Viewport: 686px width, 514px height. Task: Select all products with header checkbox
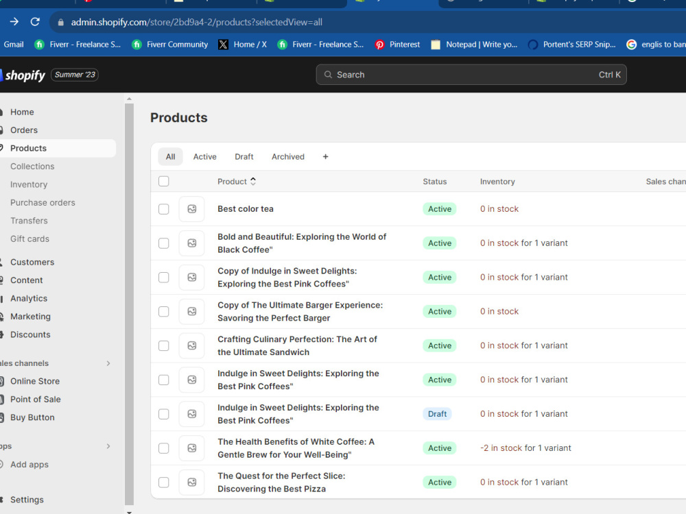164,182
